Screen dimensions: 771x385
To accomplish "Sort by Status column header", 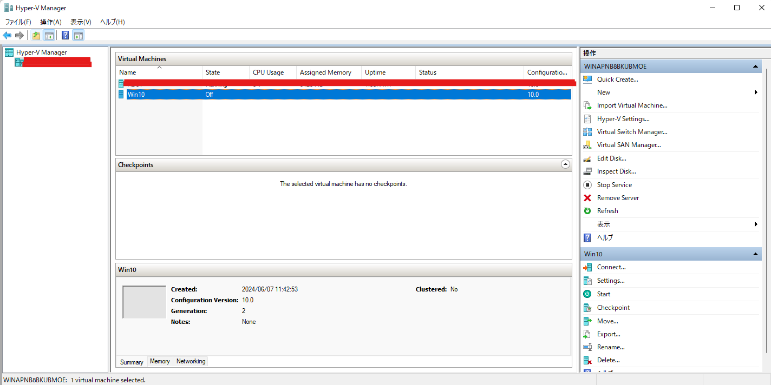I will 469,72.
